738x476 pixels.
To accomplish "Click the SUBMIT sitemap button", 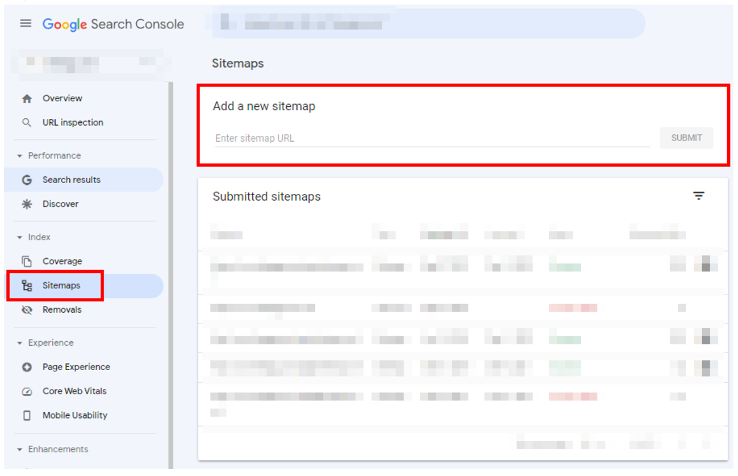I will 686,138.
